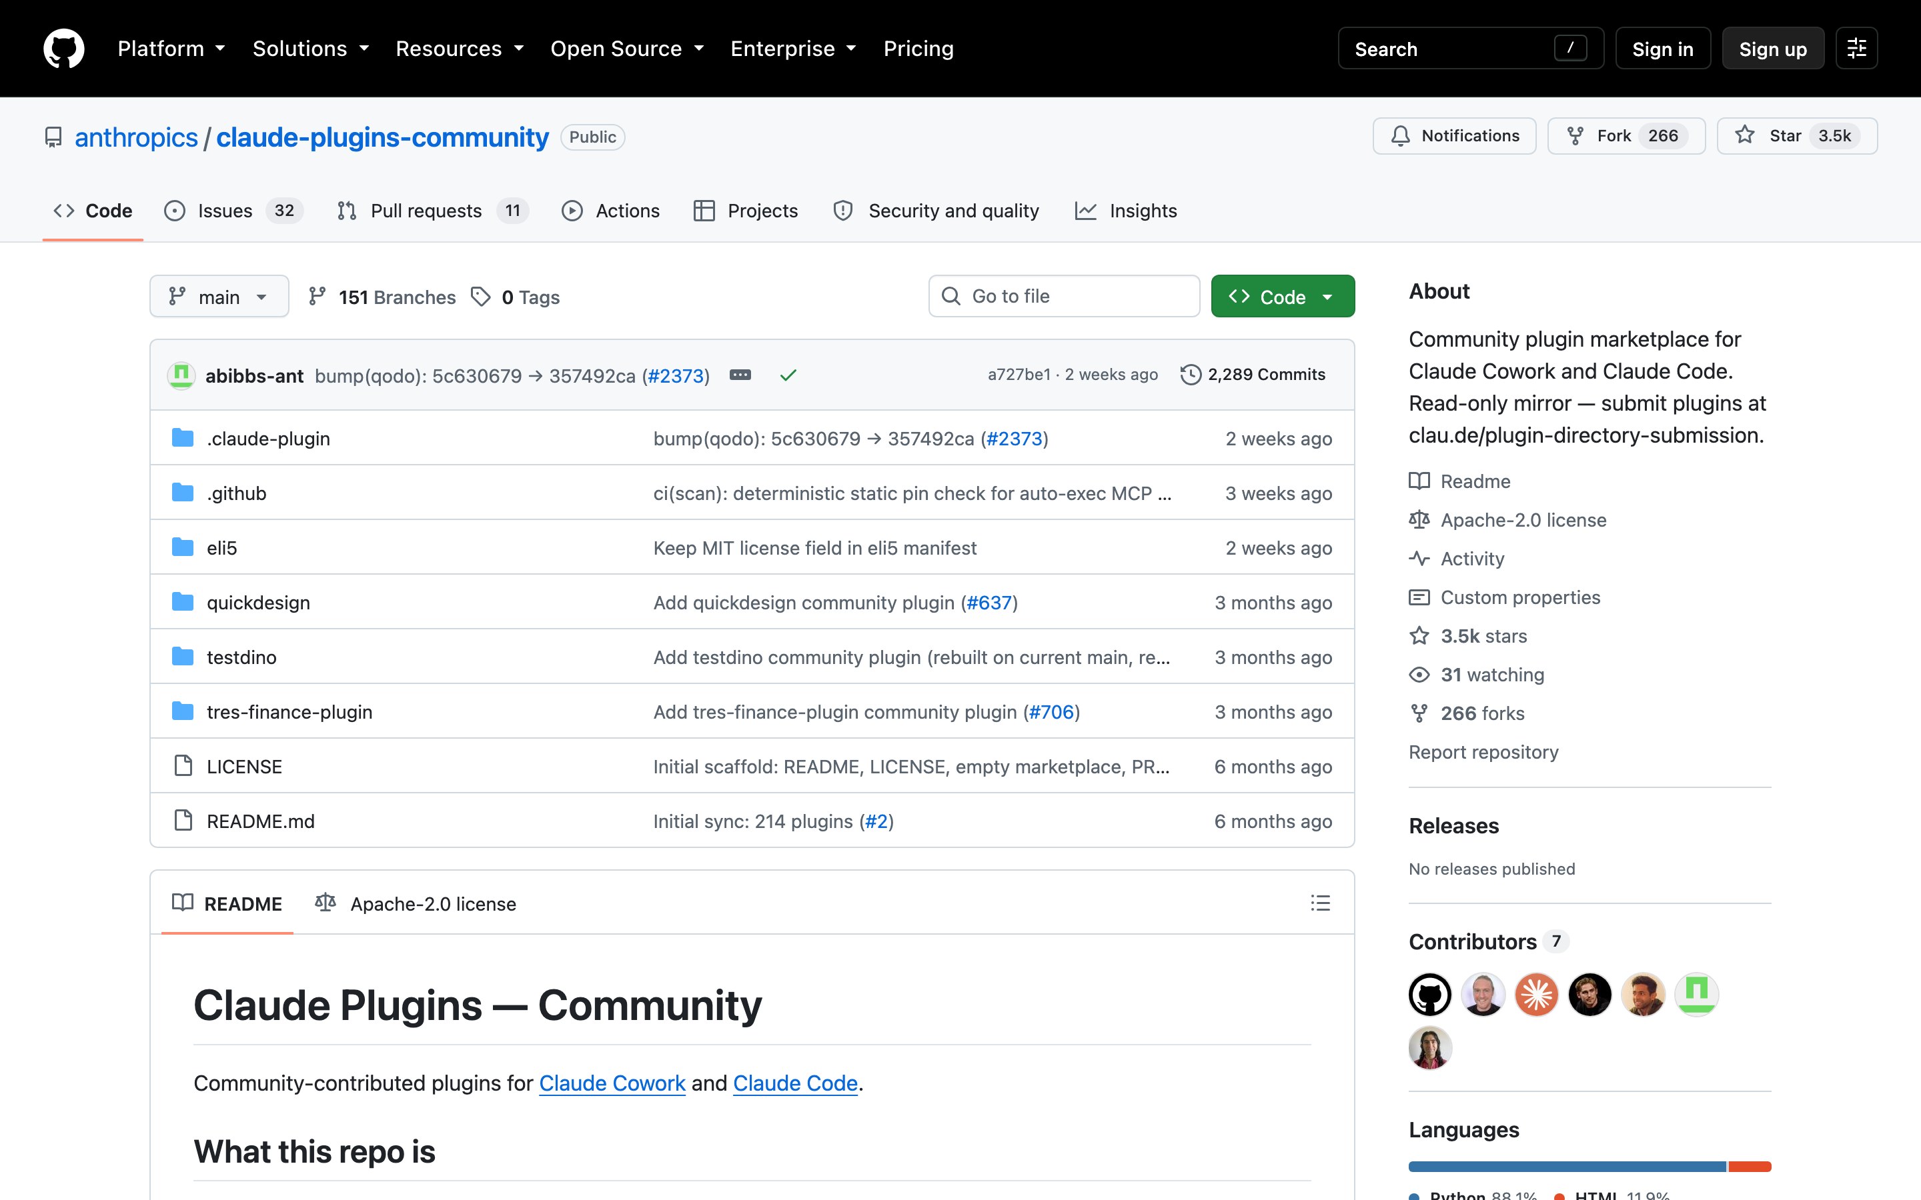Click the testdino folder icon
The width and height of the screenshot is (1921, 1200).
point(183,657)
